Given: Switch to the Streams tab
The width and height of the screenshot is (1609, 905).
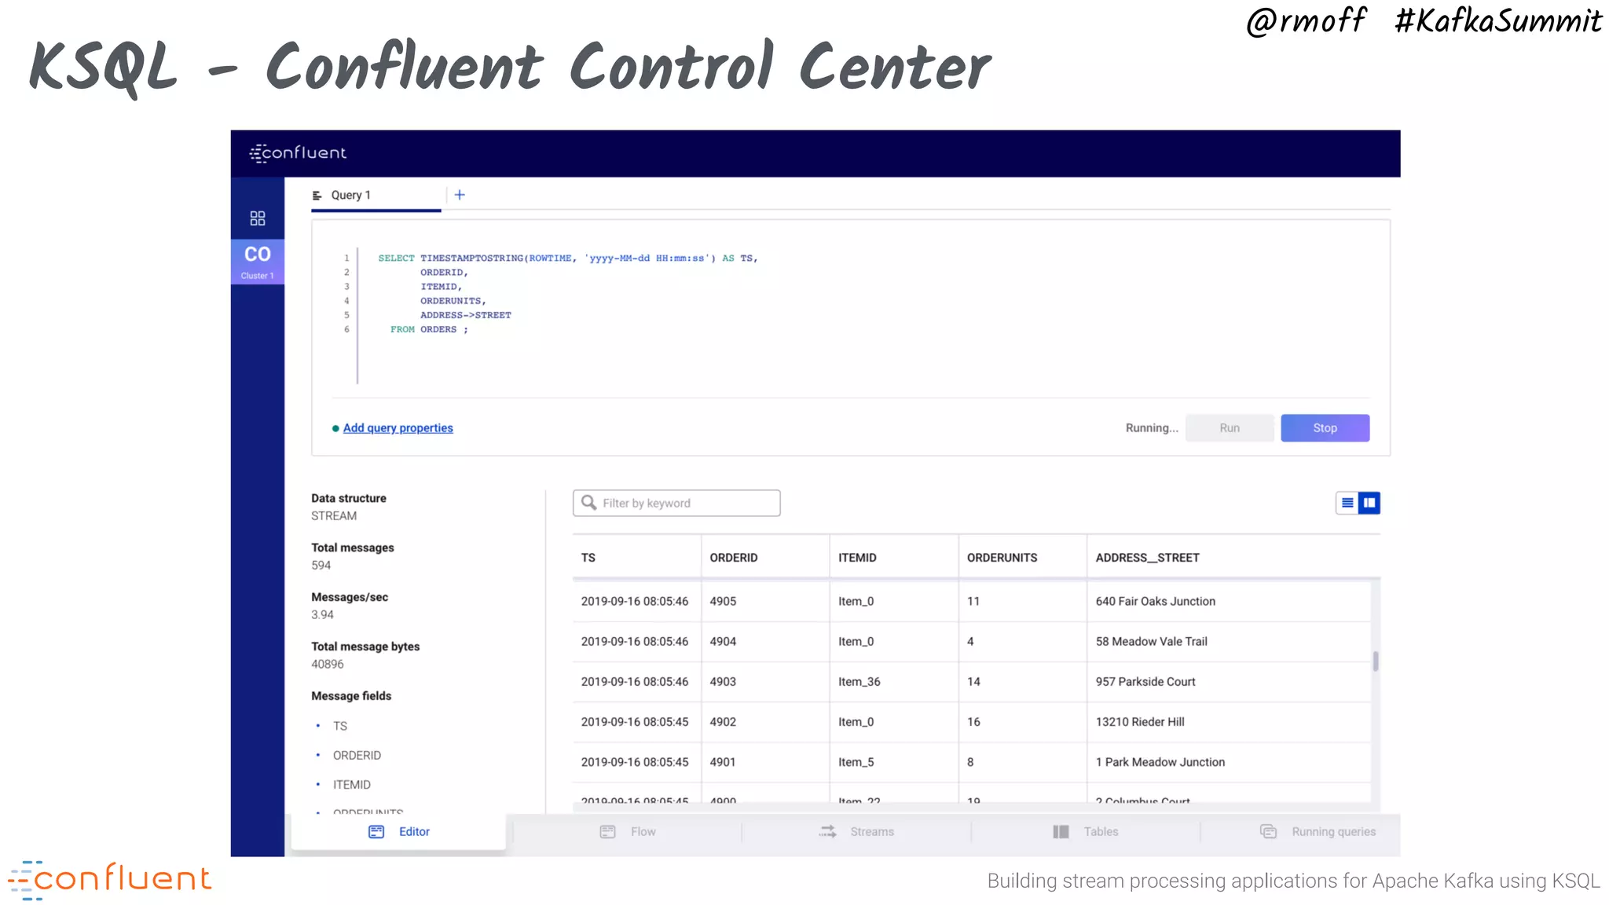Looking at the screenshot, I should click(x=856, y=832).
